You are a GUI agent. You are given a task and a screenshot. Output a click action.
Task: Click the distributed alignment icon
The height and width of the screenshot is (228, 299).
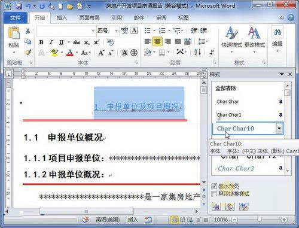click(188, 41)
